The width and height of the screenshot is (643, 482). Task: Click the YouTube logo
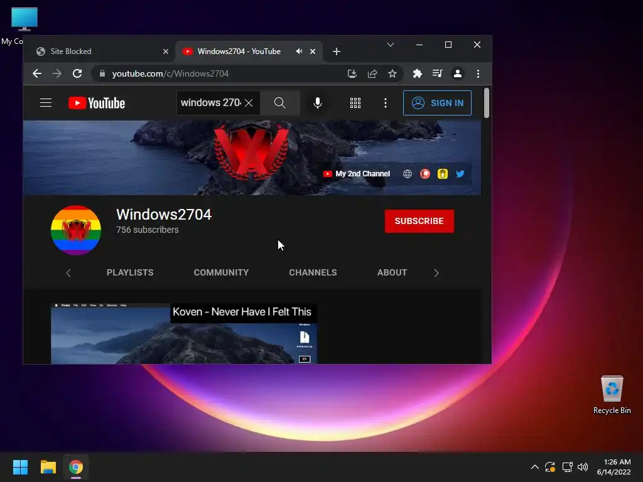(x=96, y=103)
